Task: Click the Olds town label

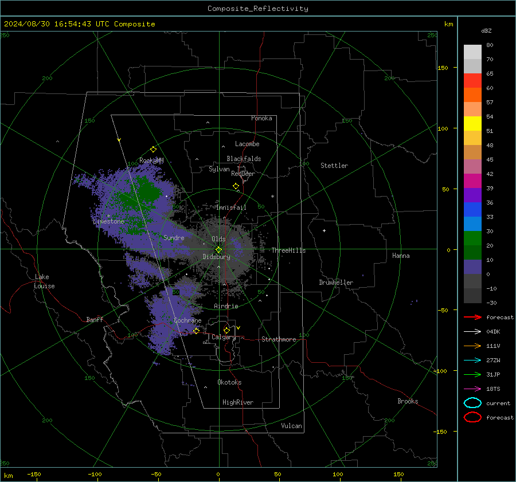Action: click(x=218, y=239)
